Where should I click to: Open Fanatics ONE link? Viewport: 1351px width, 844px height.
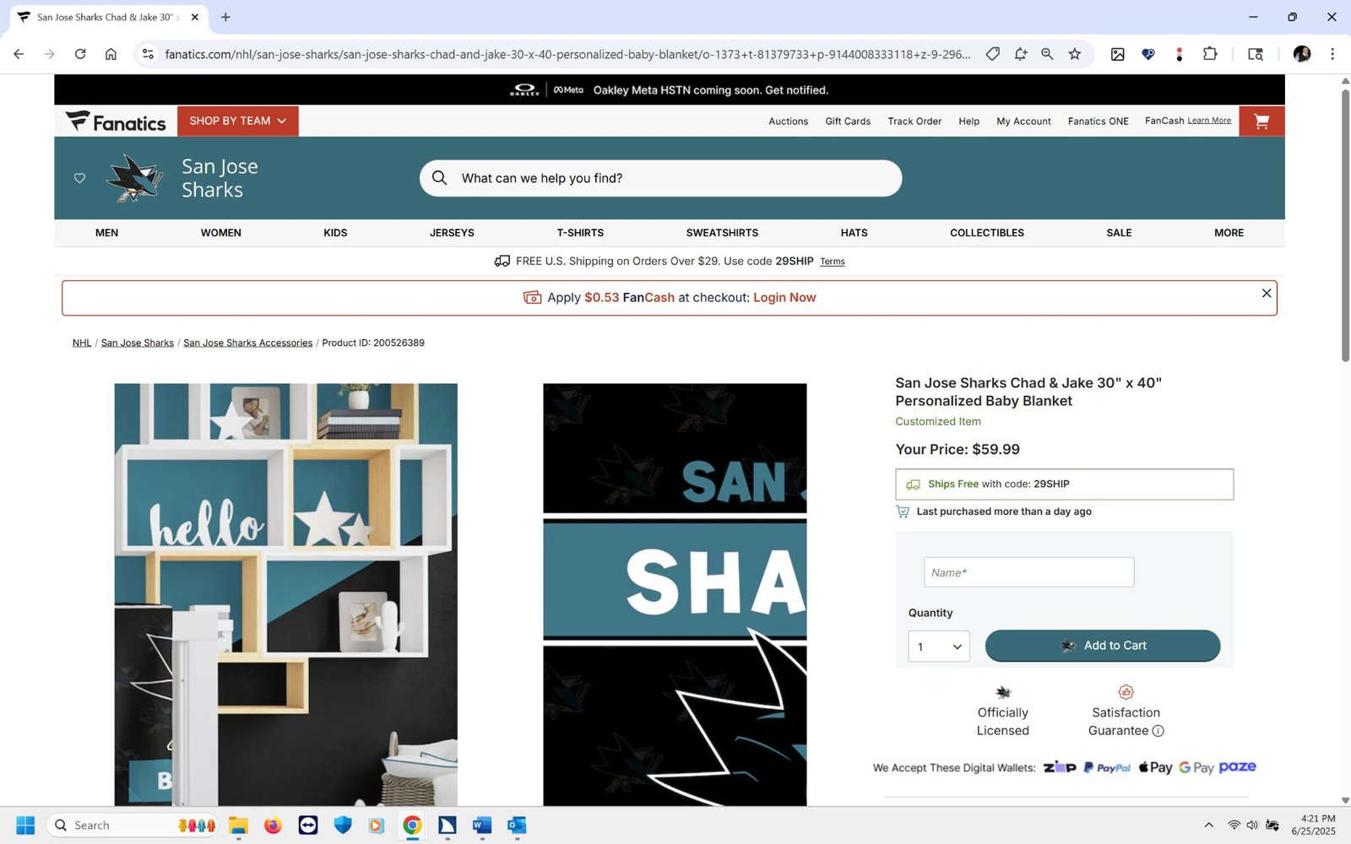pos(1098,122)
